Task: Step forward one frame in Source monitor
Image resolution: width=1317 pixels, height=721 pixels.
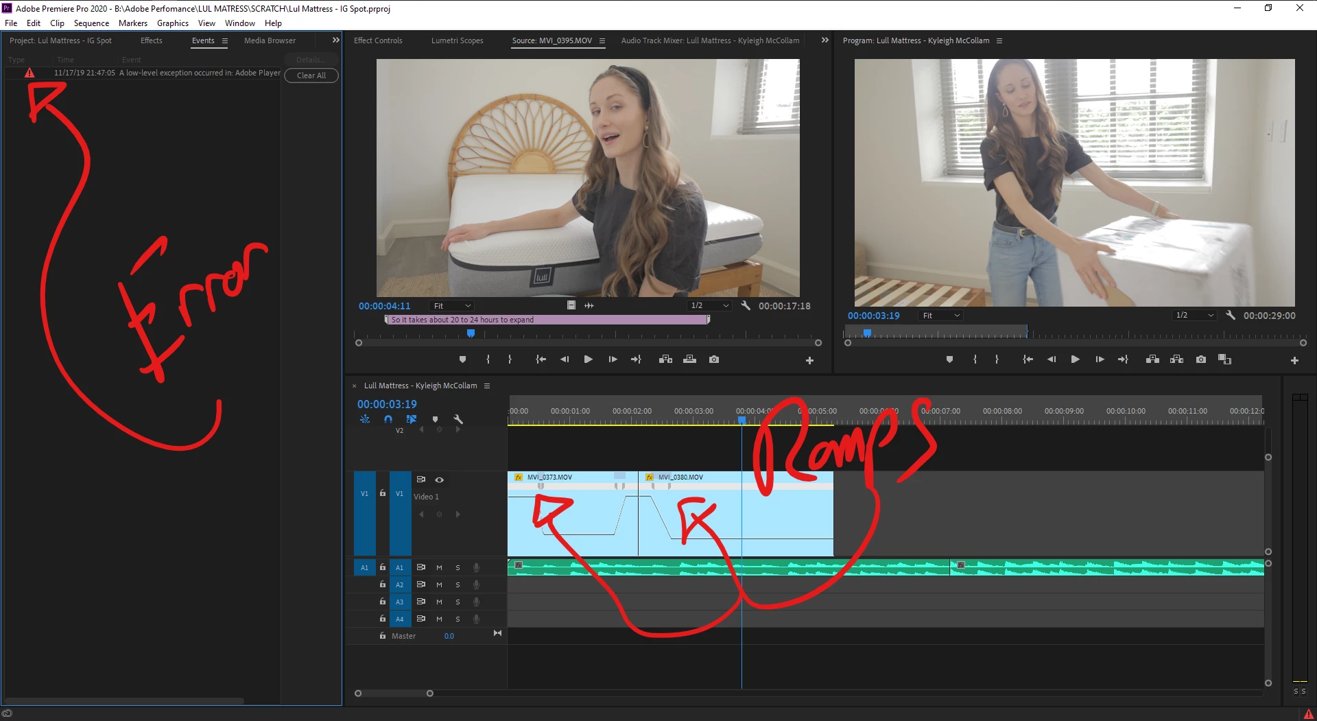Action: [x=613, y=359]
